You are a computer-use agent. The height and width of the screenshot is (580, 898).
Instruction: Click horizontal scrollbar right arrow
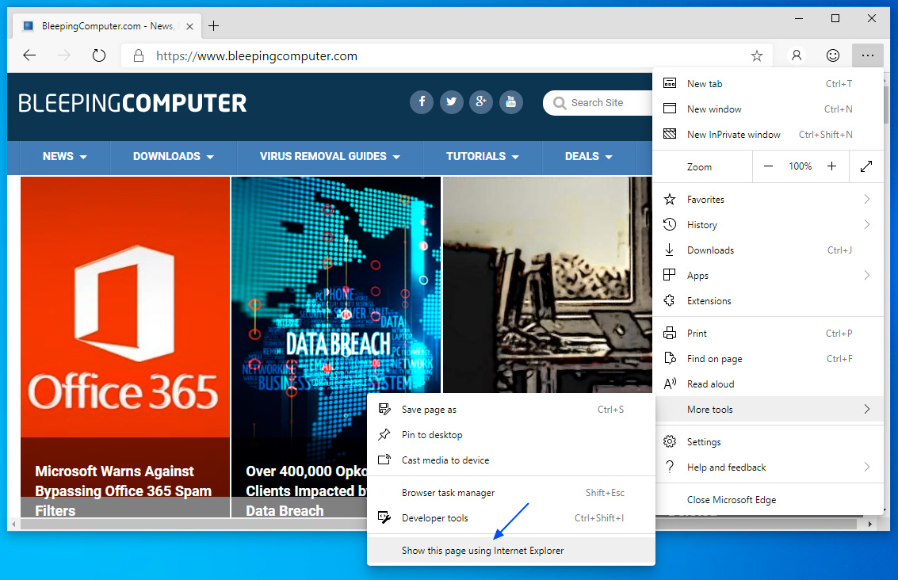(x=870, y=523)
